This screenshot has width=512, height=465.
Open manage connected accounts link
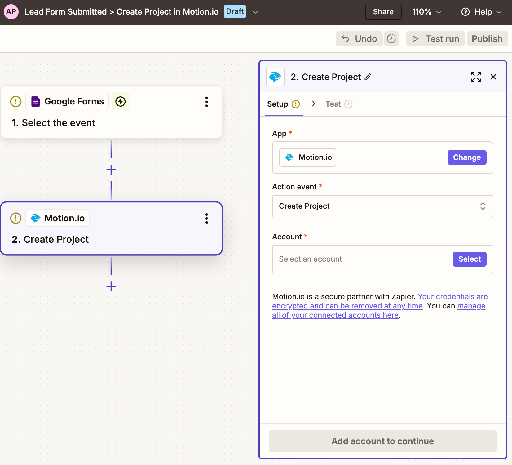click(x=379, y=311)
